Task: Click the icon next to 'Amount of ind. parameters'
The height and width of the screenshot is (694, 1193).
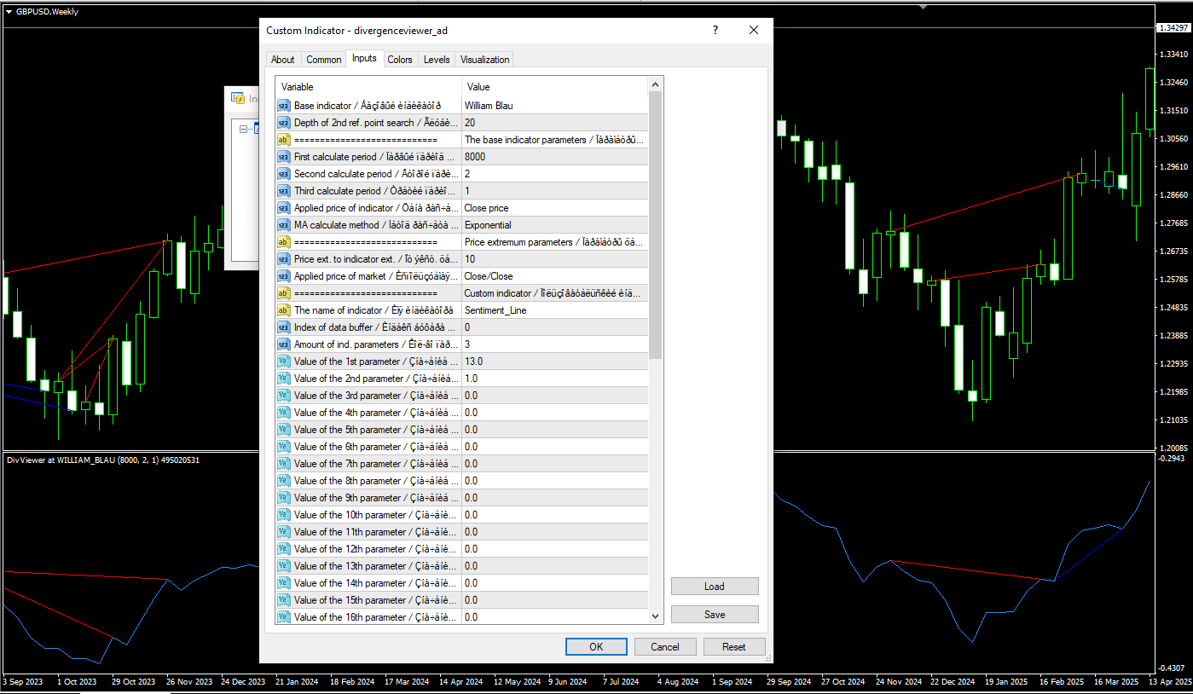Action: click(283, 344)
